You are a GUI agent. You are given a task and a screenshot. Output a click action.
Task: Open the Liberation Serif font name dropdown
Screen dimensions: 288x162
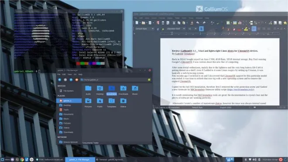[175, 29]
